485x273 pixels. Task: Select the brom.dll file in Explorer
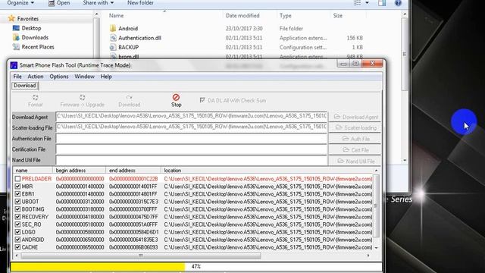coord(128,57)
